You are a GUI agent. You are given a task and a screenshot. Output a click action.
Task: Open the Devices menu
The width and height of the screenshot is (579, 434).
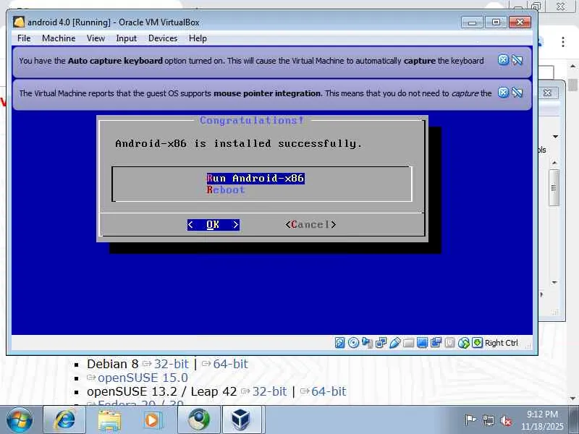163,38
